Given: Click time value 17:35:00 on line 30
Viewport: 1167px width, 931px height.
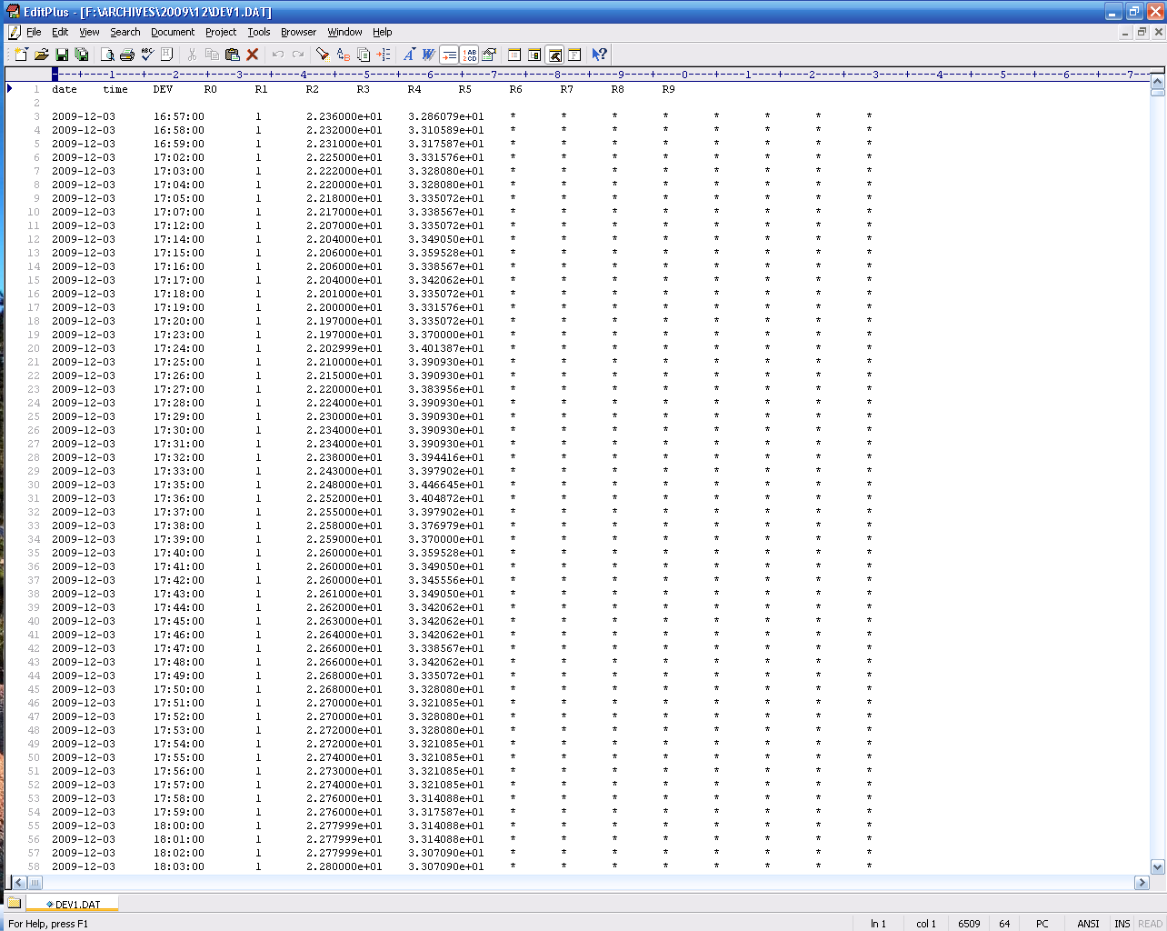Looking at the screenshot, I should pos(179,485).
